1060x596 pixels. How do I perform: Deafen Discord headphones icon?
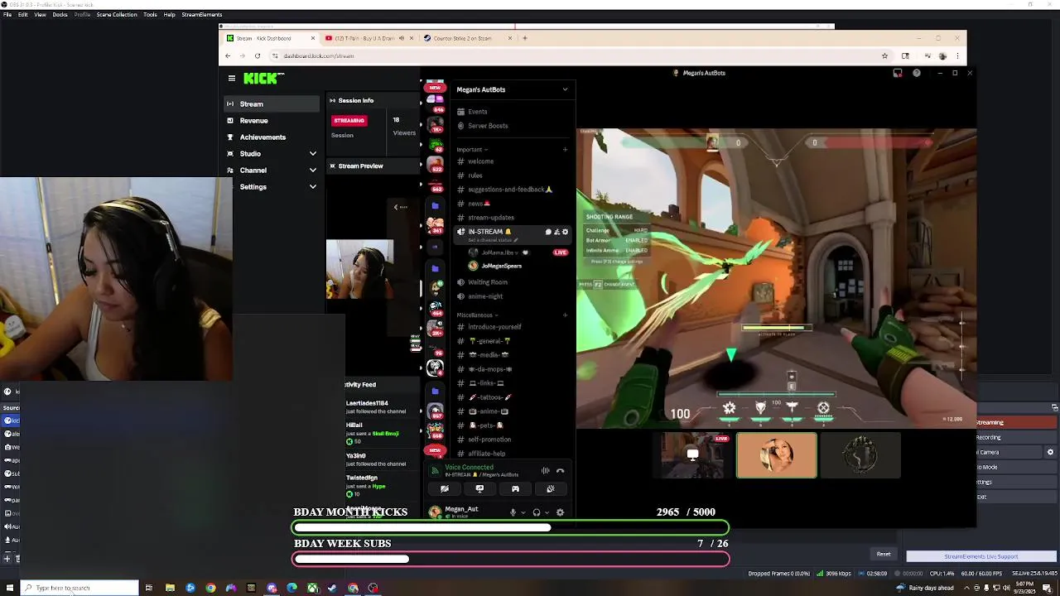pos(537,512)
